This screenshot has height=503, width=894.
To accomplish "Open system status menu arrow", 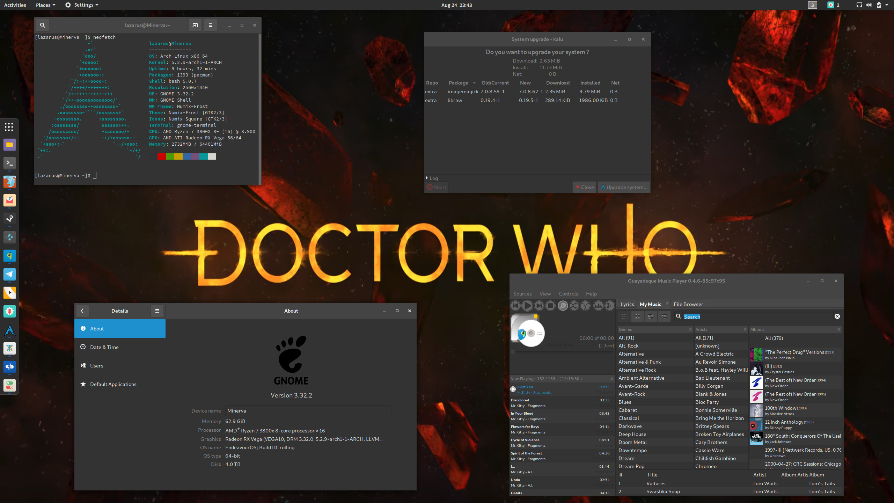I will (887, 5).
